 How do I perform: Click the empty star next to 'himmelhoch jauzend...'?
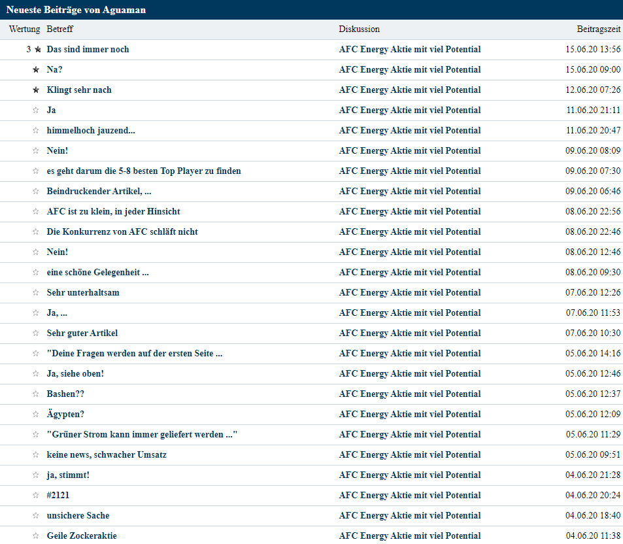click(x=36, y=131)
